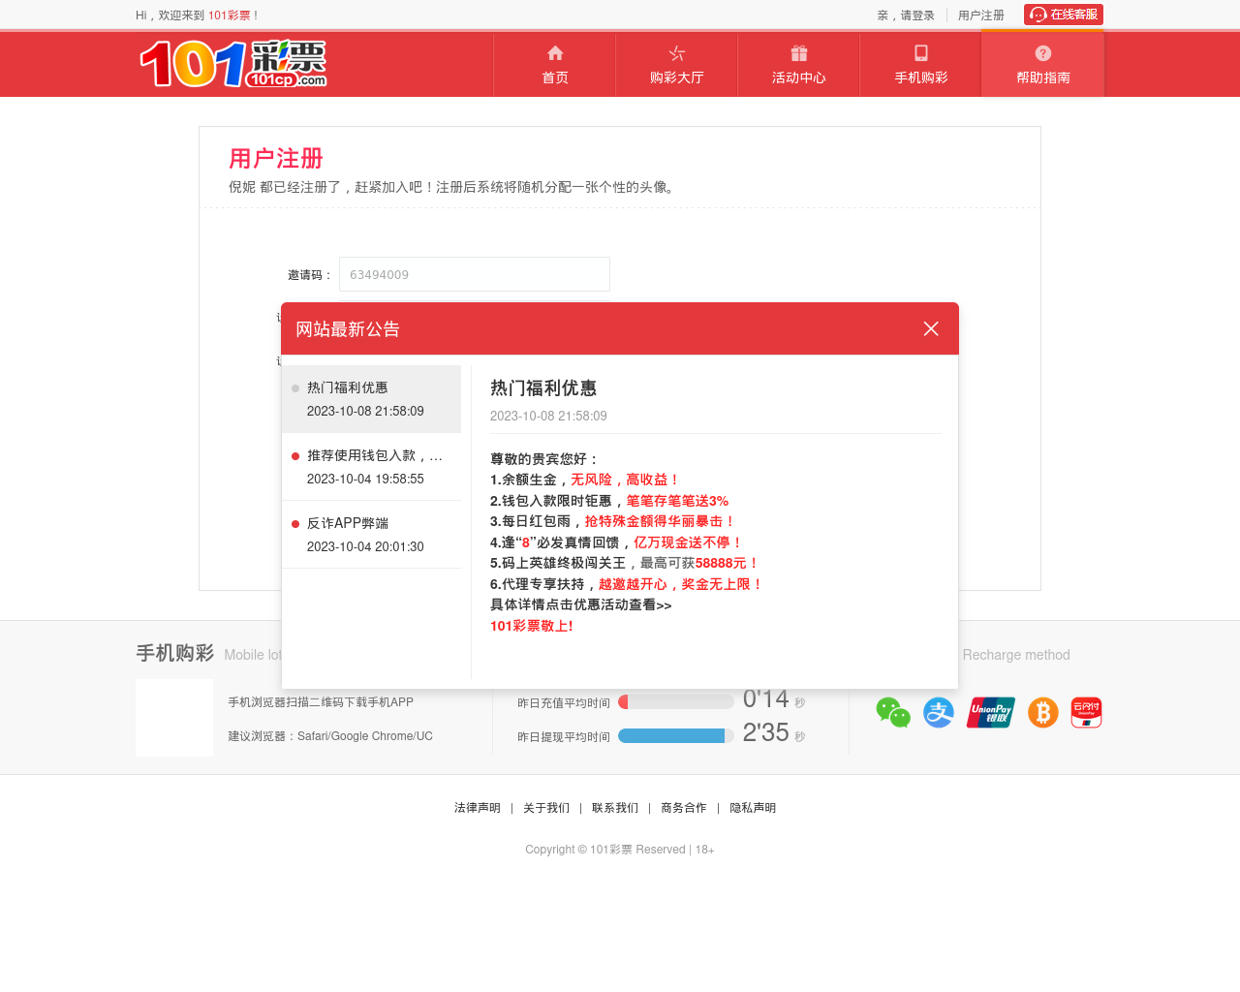Click the home icon above 首页
Screen dimensions: 1240x992
point(555,53)
